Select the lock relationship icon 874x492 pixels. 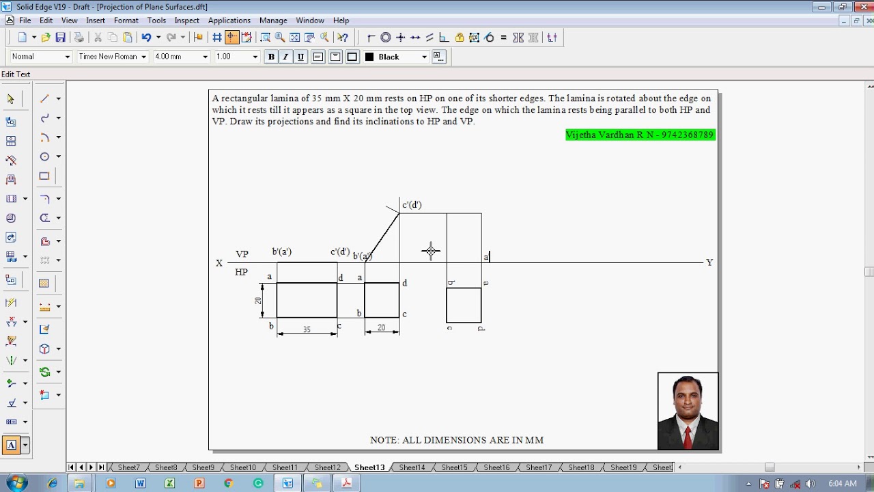coord(460,38)
